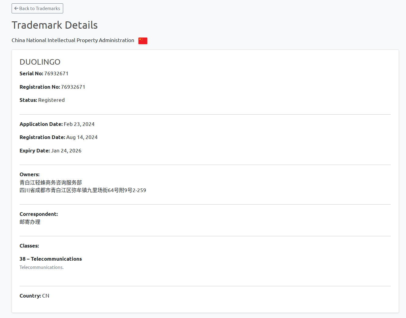Select the owner name 青白江轻蜂商务咨询服务部
Viewport: 406px width, 318px height.
[50, 182]
